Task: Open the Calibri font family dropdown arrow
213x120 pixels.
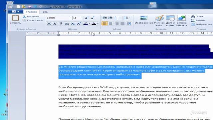Action: click(71, 18)
